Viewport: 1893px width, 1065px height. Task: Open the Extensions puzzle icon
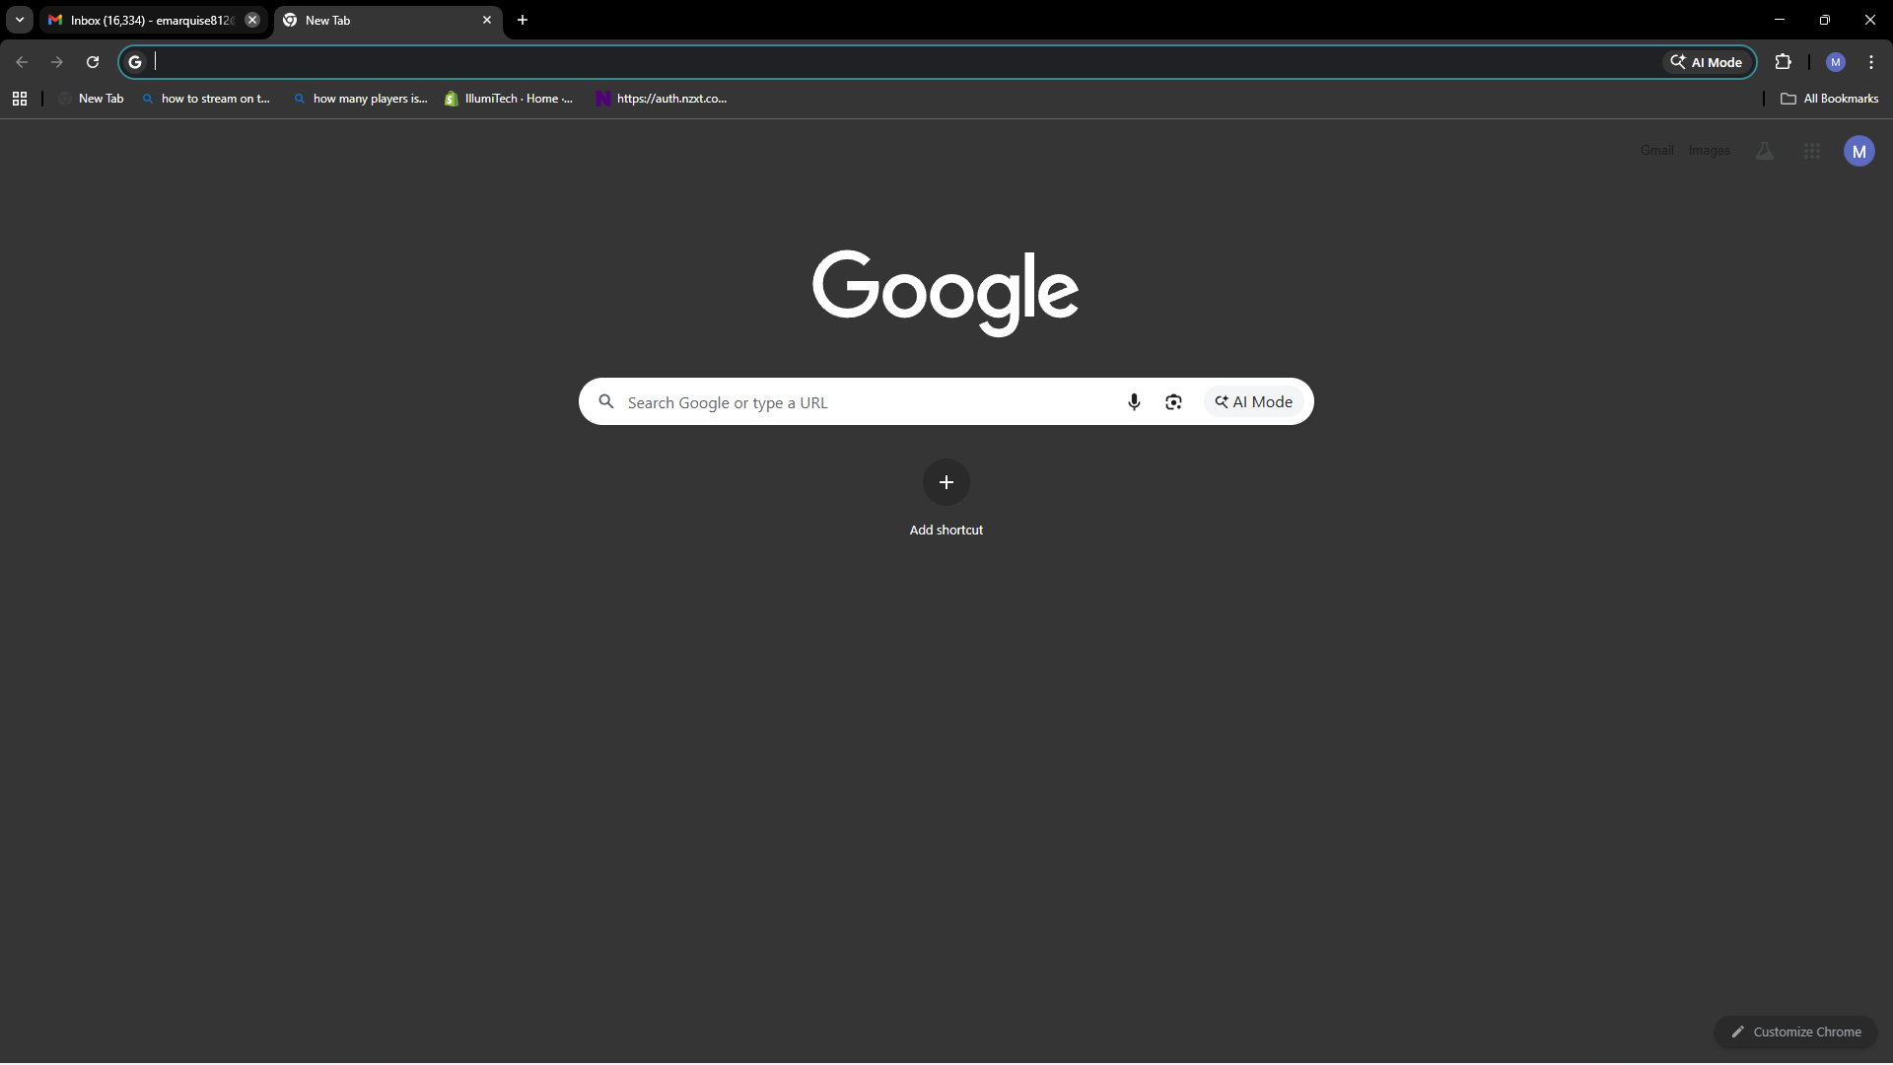pyautogui.click(x=1783, y=62)
